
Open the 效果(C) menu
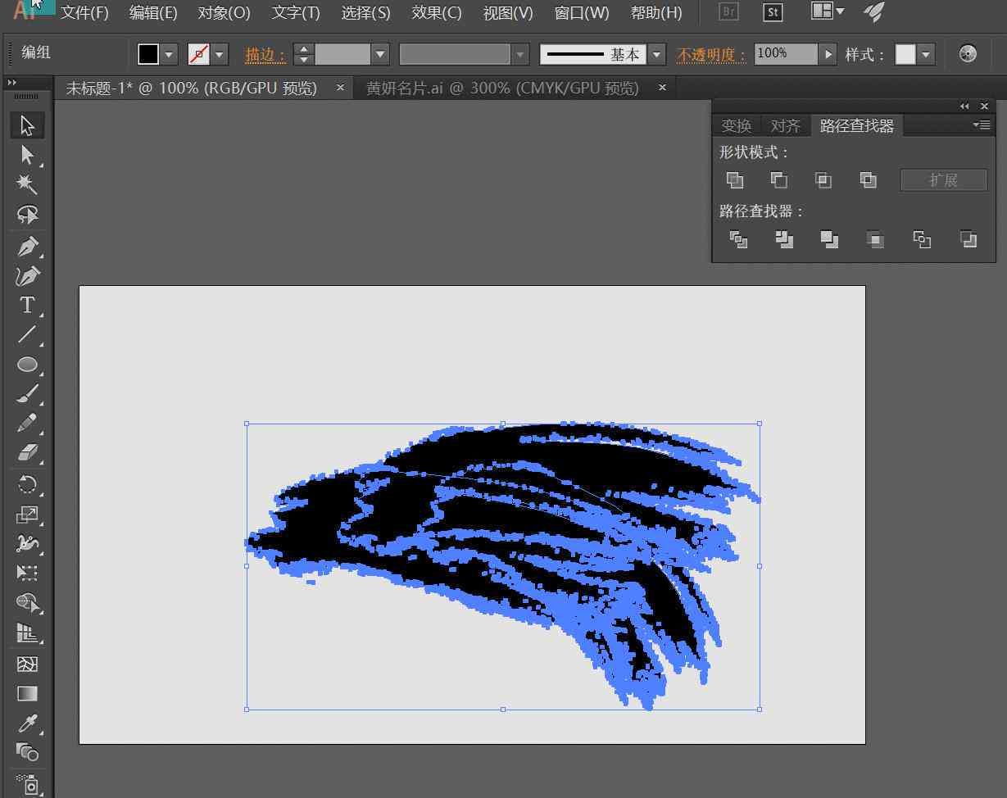(x=437, y=12)
